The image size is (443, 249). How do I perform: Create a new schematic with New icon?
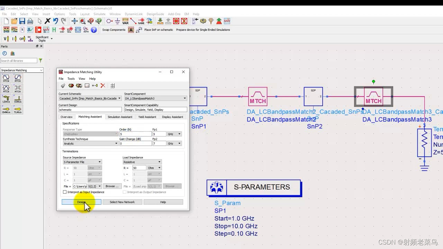coord(6,21)
